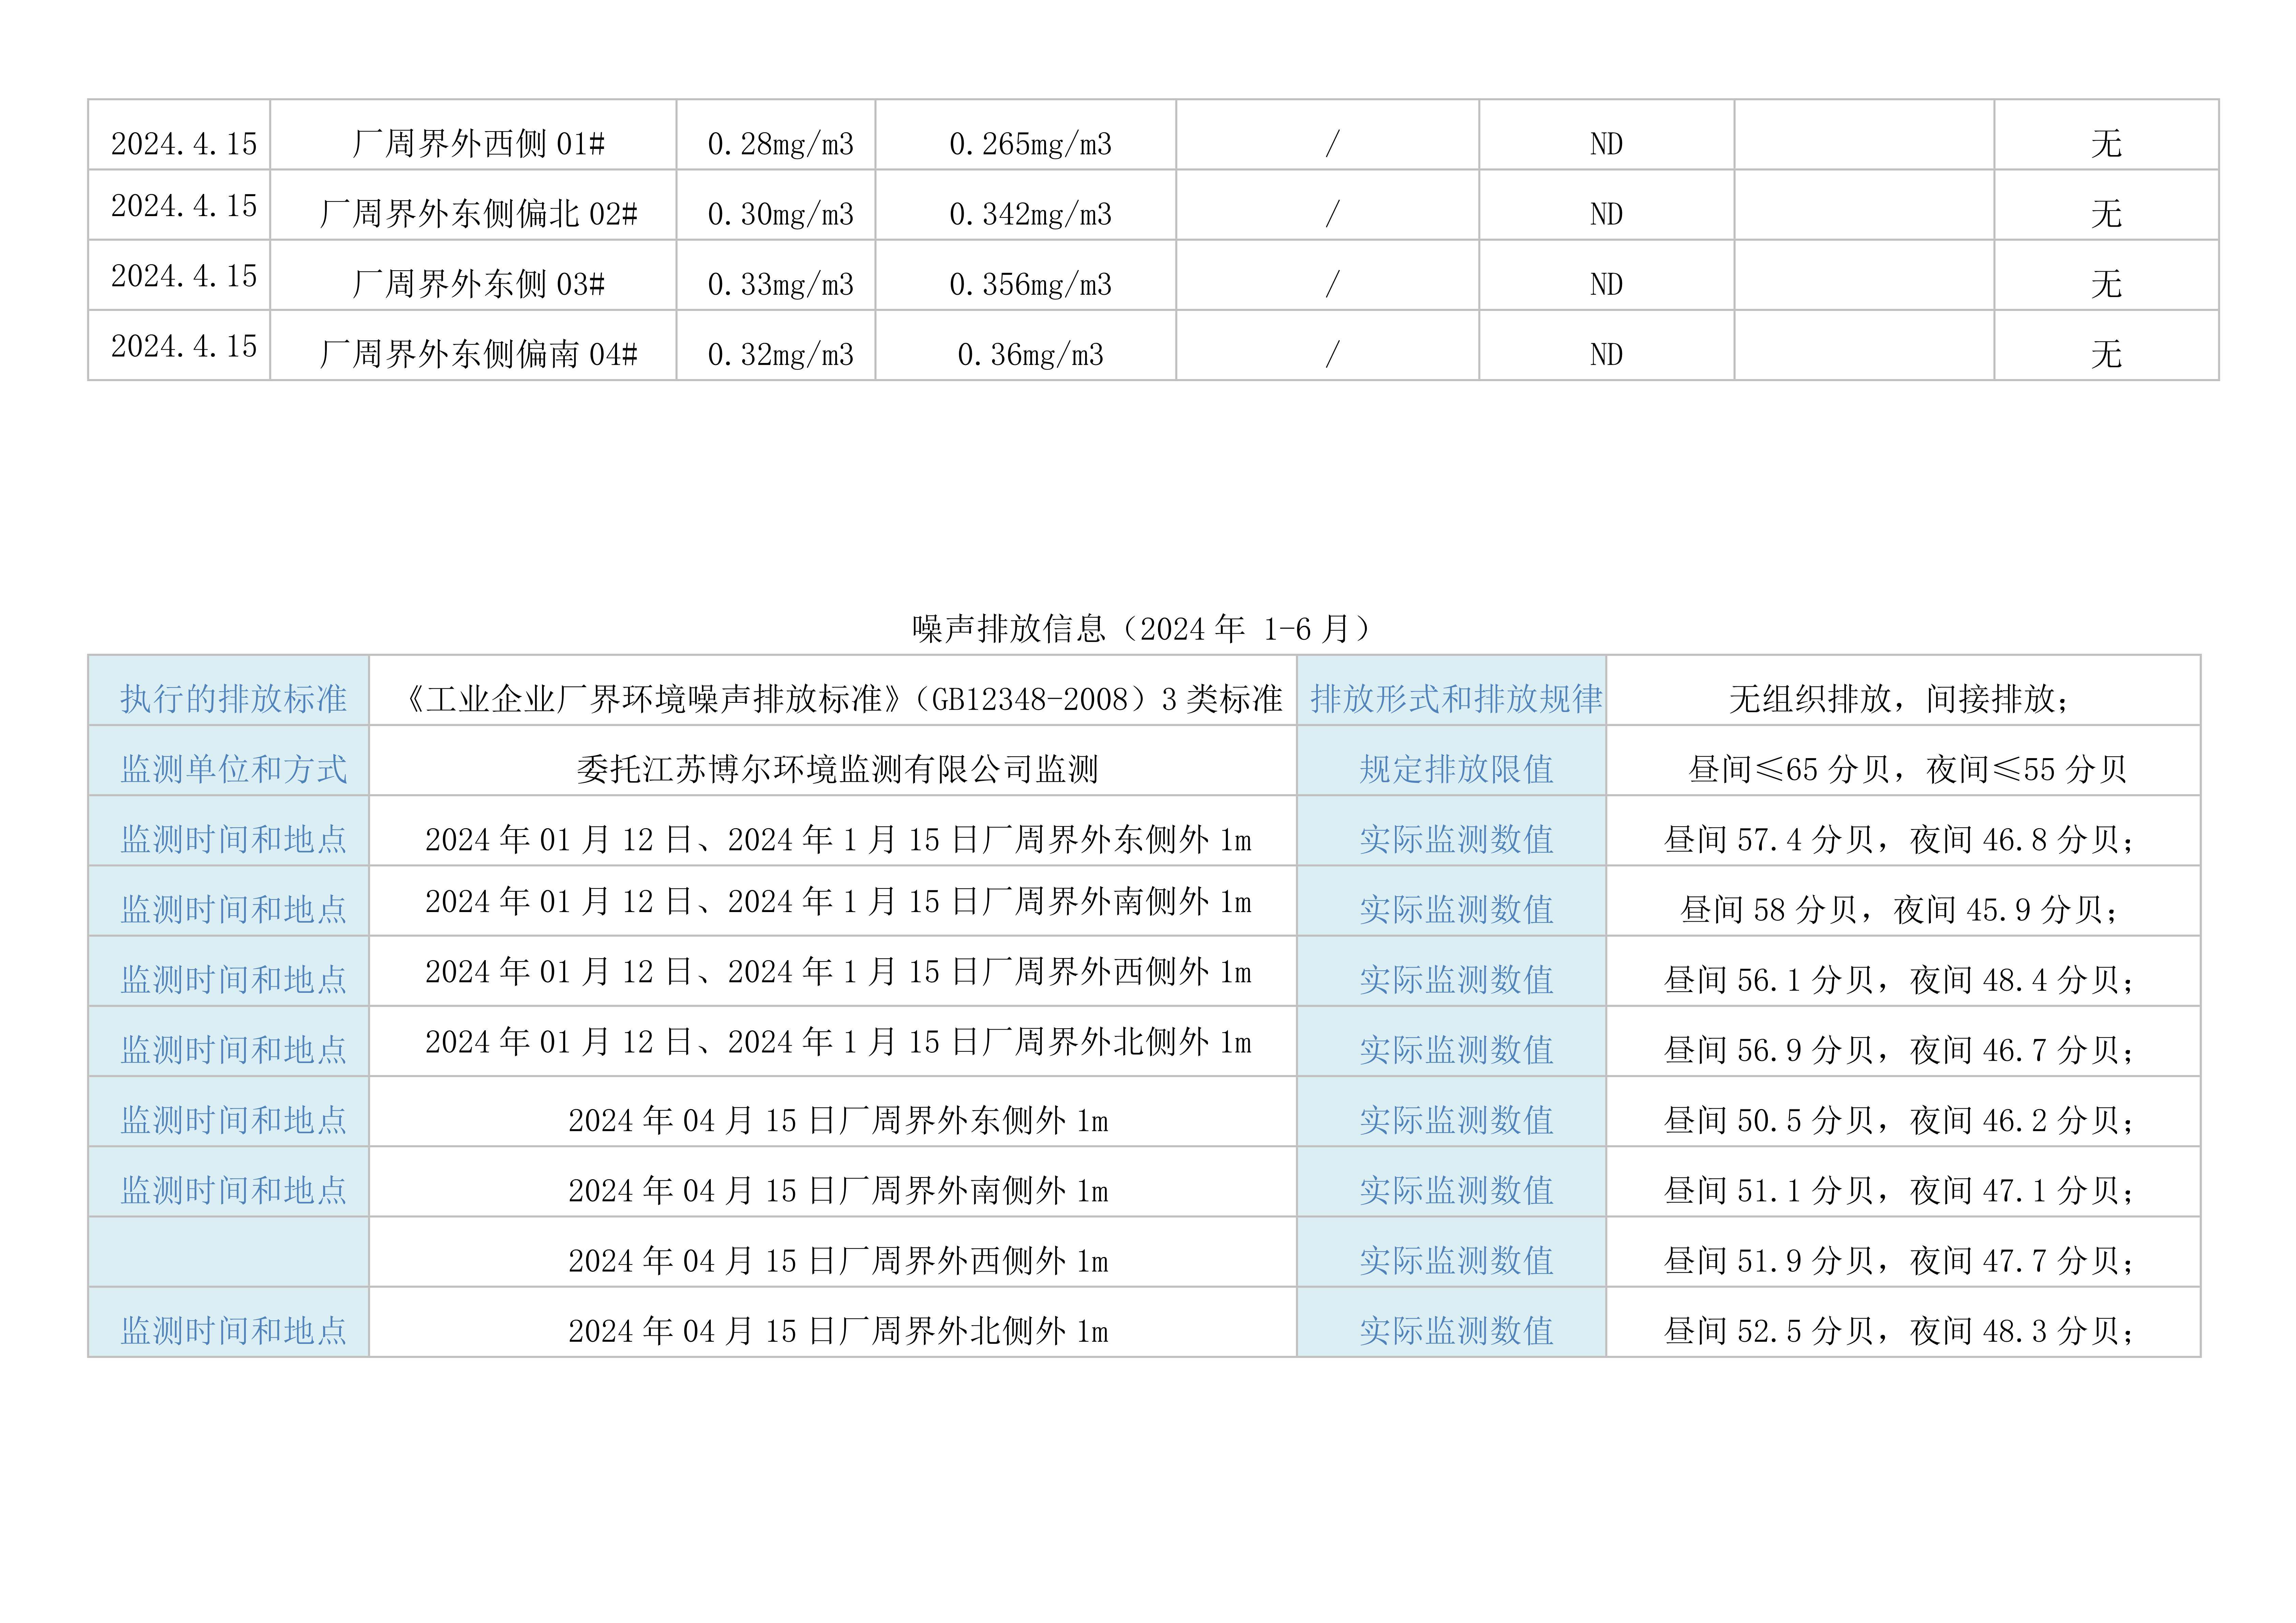The width and height of the screenshot is (2296, 1623).
Task: Click the 执行的排放标准 header cell
Action: 233,698
